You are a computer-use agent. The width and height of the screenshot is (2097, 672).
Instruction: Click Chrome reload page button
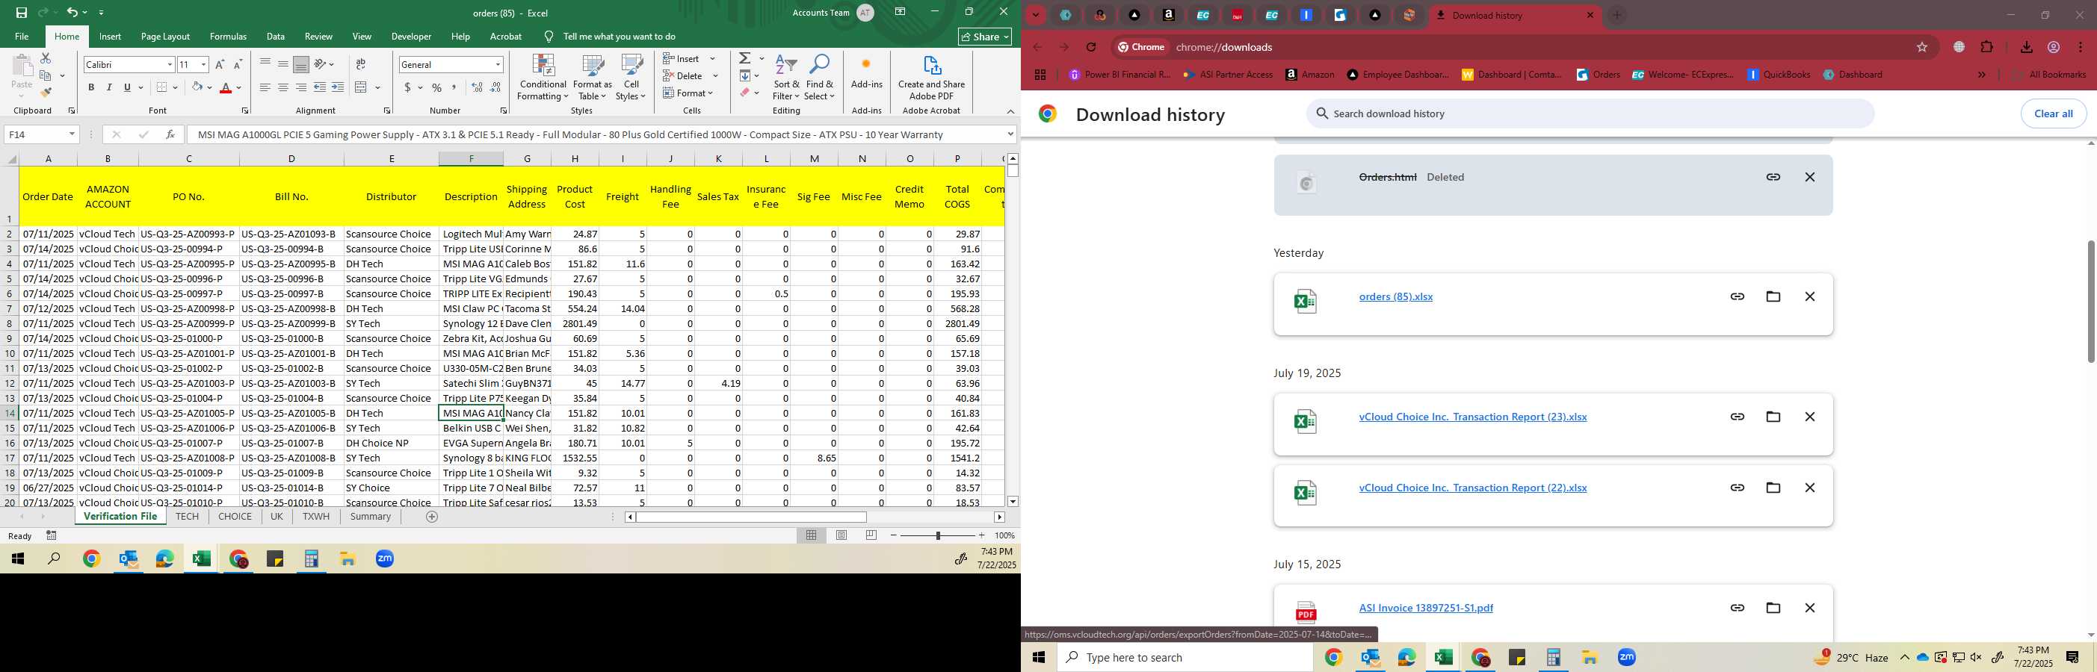pos(1091,47)
